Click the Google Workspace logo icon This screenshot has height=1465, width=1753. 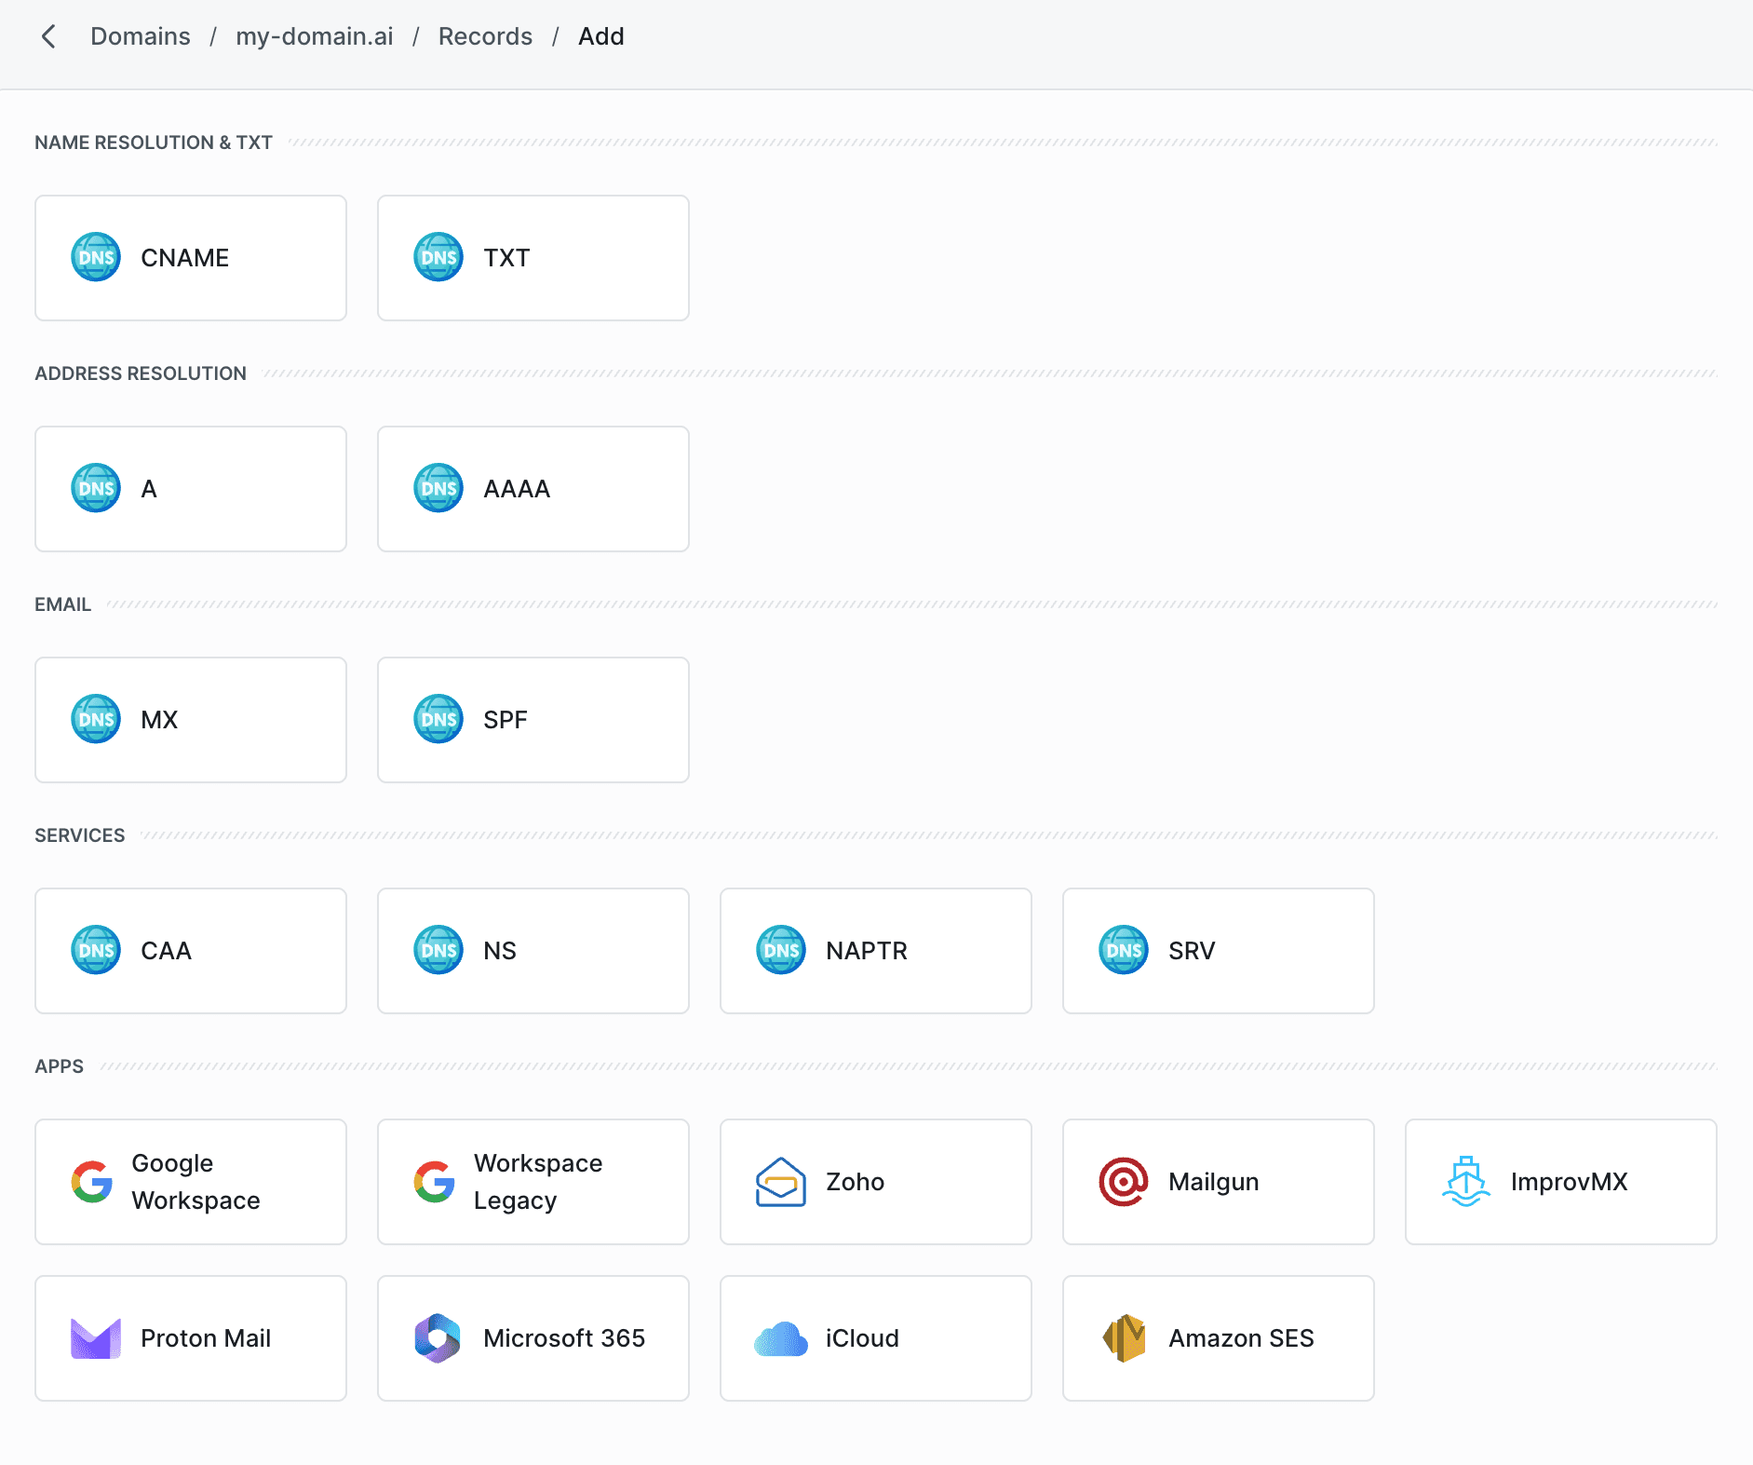(x=92, y=1182)
